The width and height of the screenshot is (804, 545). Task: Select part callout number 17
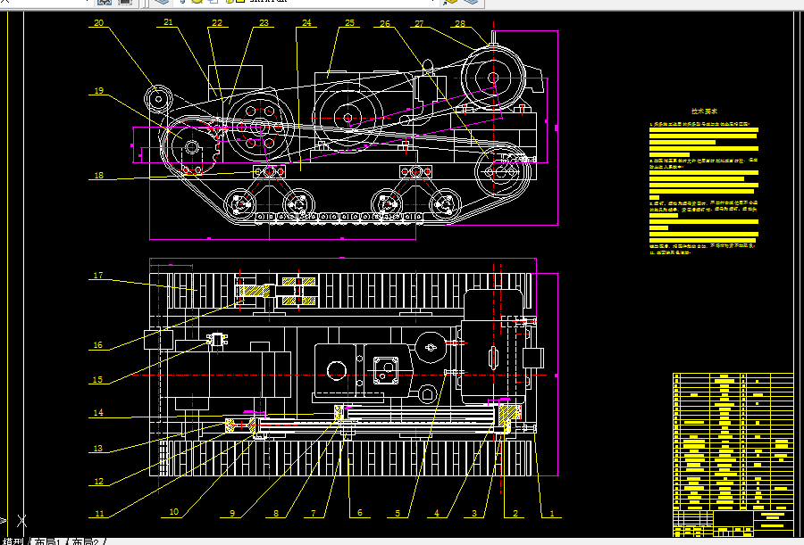click(98, 276)
